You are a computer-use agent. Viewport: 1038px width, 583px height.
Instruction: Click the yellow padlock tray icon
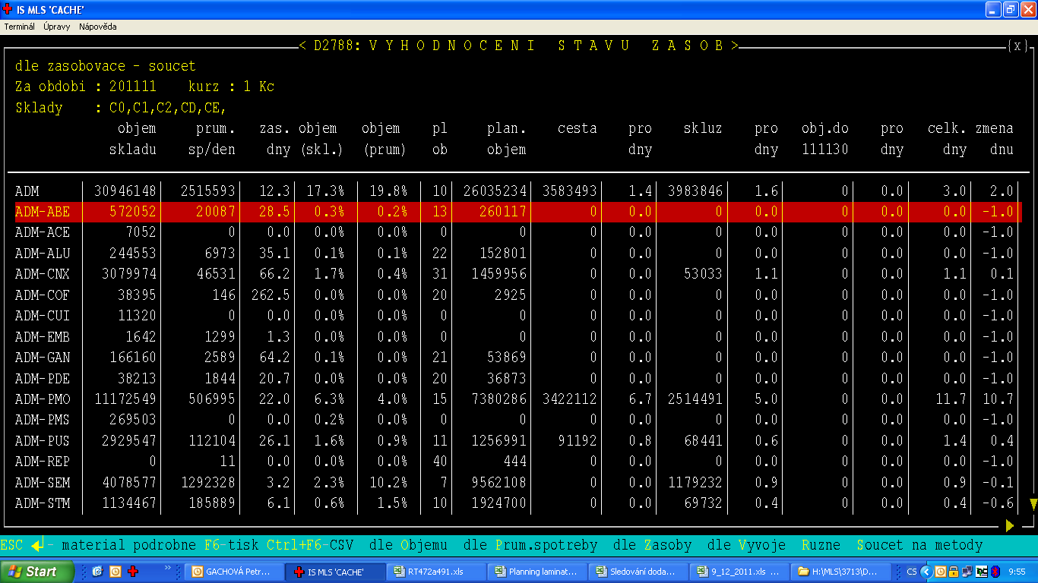point(954,572)
